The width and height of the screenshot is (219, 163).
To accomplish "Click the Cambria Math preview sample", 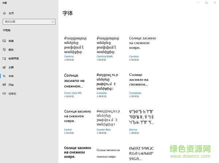I will tap(108, 45).
